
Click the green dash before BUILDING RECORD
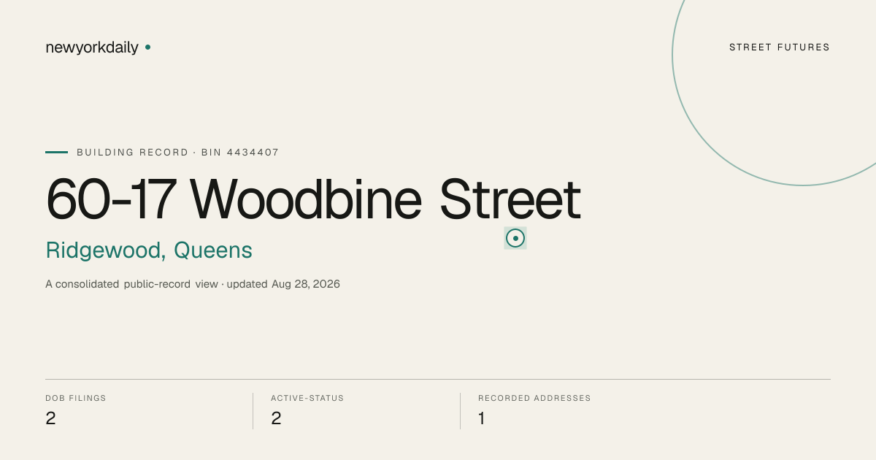point(56,152)
